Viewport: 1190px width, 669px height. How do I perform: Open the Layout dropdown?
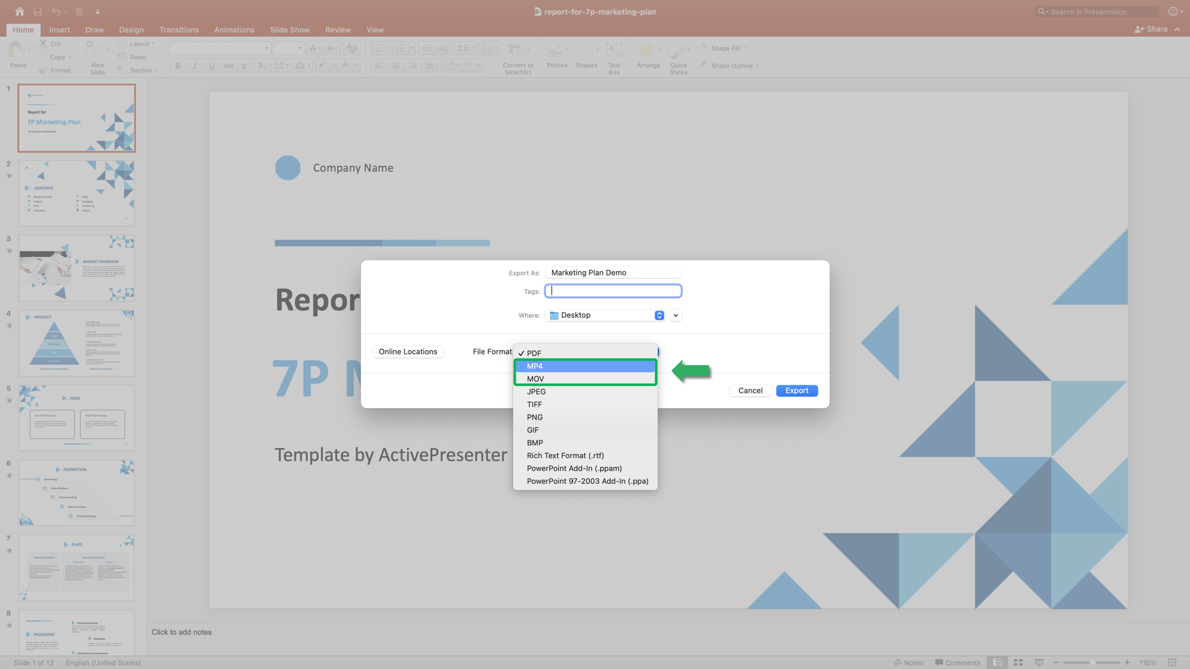[138, 44]
